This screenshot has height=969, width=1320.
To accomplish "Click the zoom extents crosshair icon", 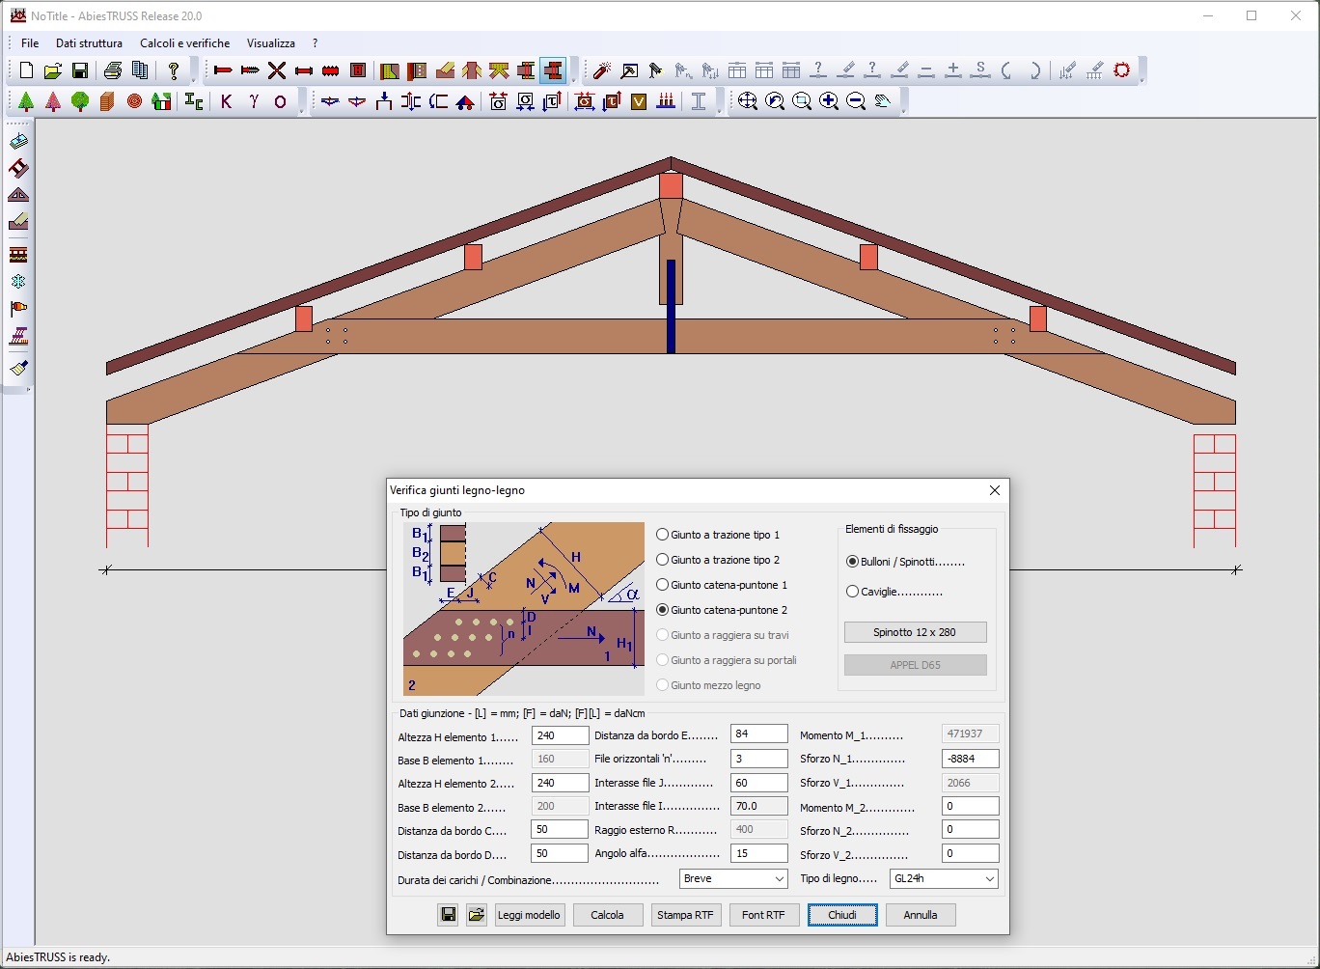I will [748, 101].
